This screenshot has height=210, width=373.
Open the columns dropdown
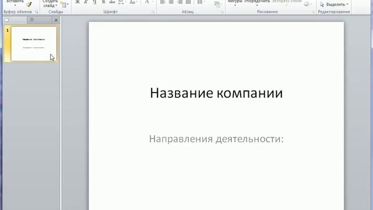click(201, 2)
